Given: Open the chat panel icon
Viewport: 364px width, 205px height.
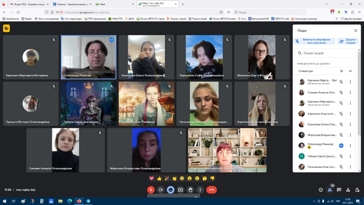Looking at the screenshot, I should coord(339,190).
